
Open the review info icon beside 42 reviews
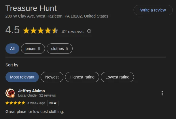point(89,31)
